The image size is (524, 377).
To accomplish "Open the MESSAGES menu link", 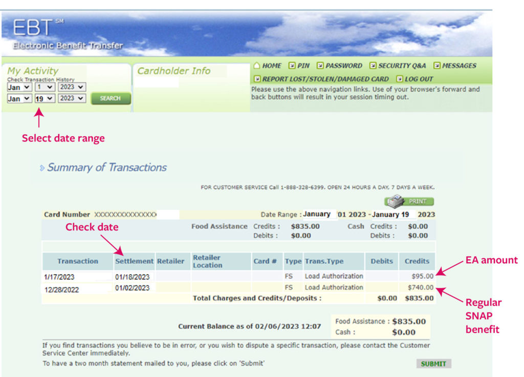I will tap(459, 66).
